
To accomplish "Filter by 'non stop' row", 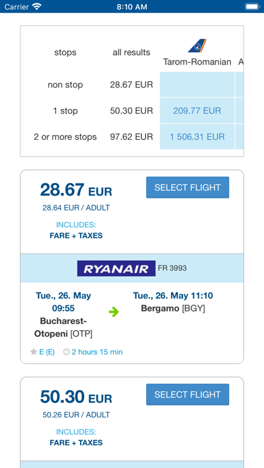I will 65,85.
